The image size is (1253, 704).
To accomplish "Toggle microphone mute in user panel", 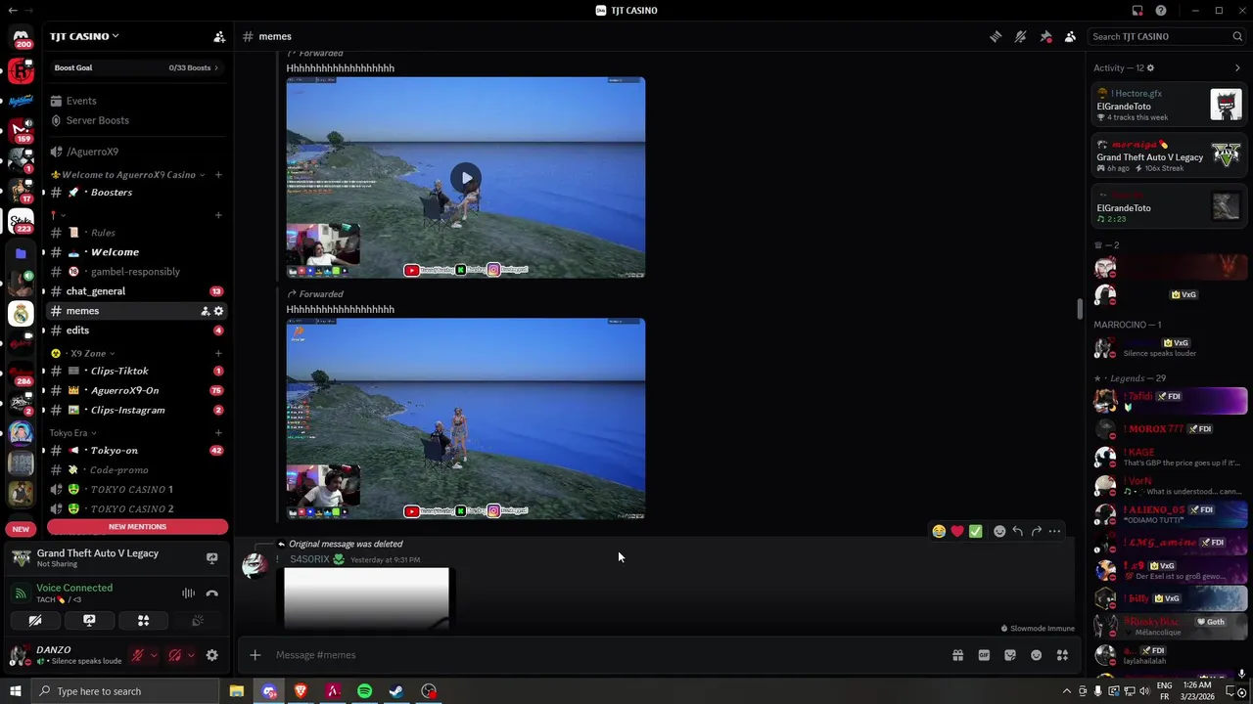I will pos(137,655).
